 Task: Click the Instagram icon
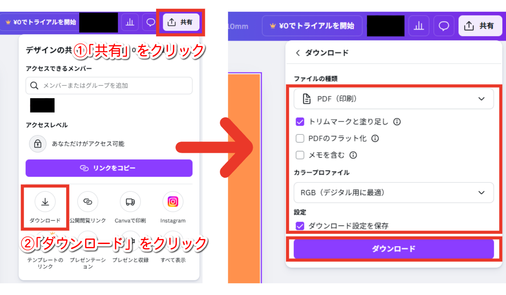(173, 202)
